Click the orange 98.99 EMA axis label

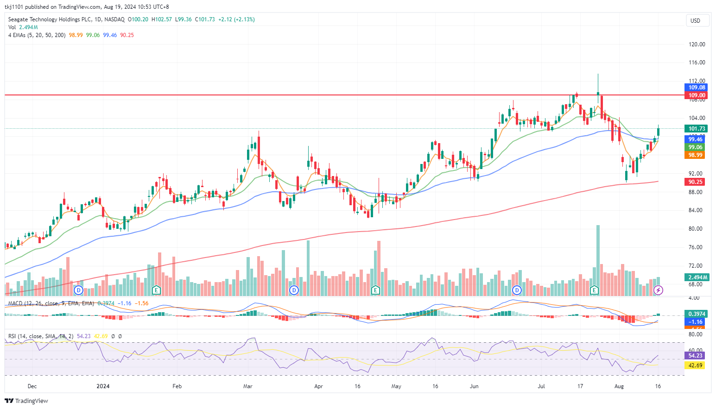coord(695,155)
